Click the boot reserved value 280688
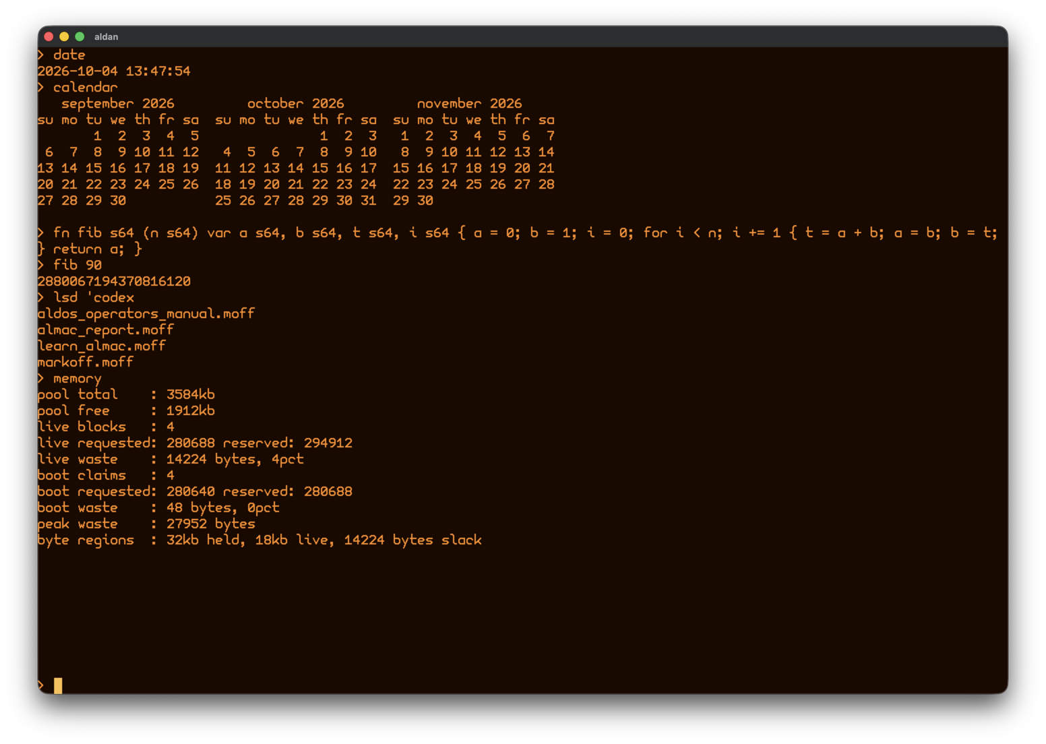 [x=328, y=492]
